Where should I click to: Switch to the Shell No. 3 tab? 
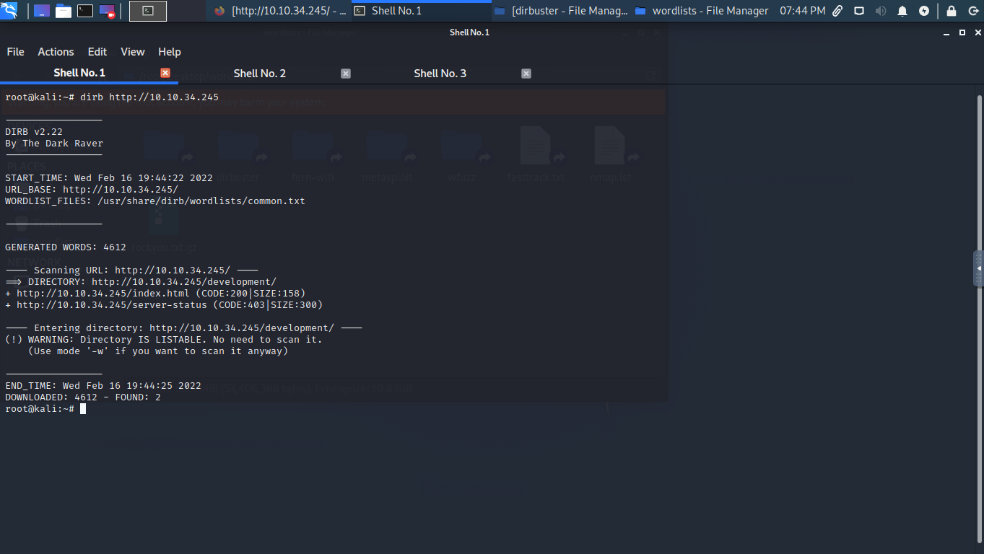point(440,74)
